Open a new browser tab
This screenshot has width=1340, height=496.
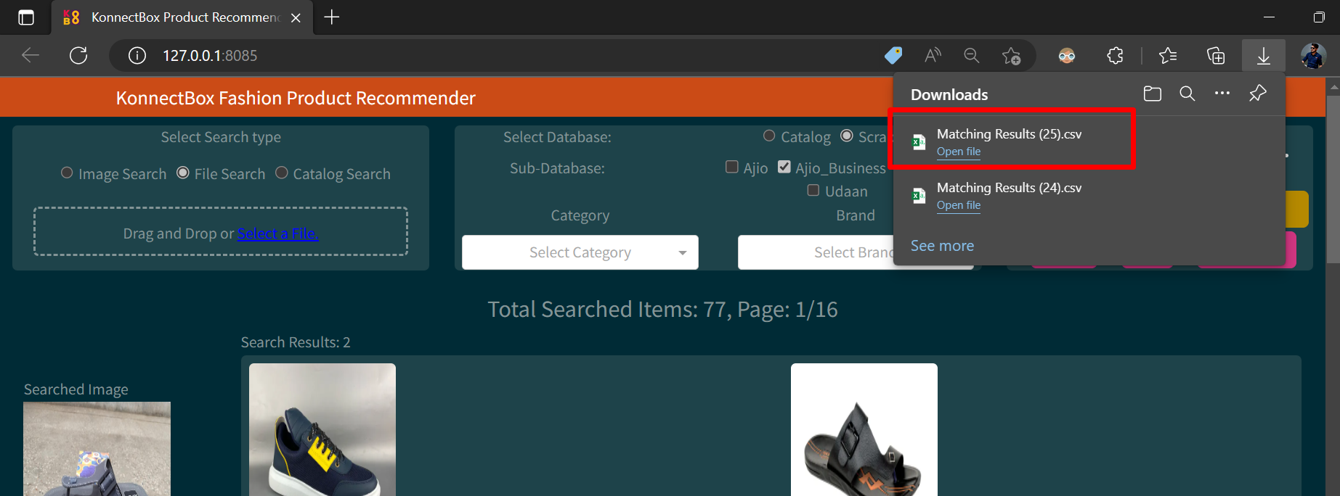[x=332, y=17]
